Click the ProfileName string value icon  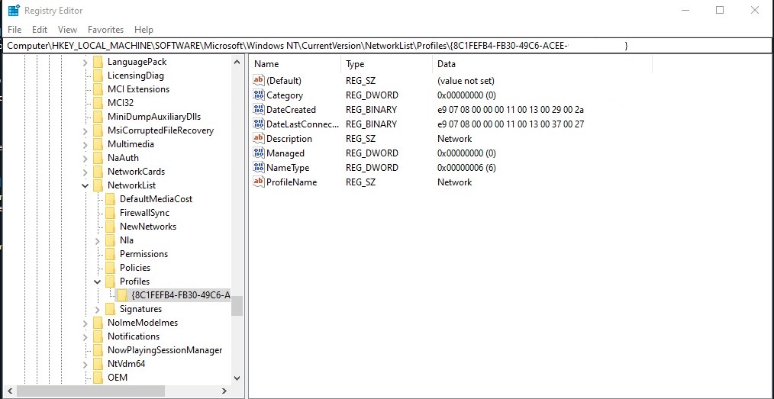259,182
